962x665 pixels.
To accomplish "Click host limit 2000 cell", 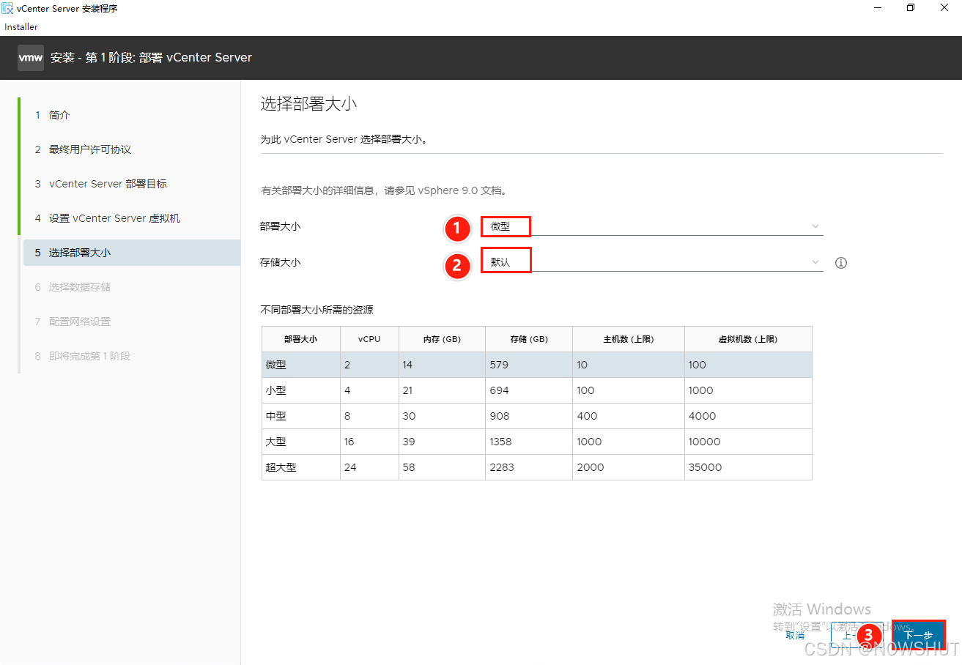I will coord(629,467).
